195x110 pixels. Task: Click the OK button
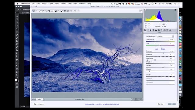pyautogui.click(x=172, y=104)
